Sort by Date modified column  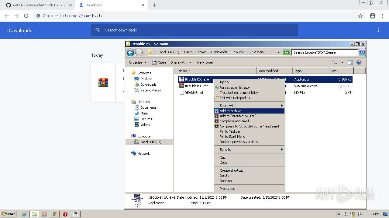pos(274,71)
